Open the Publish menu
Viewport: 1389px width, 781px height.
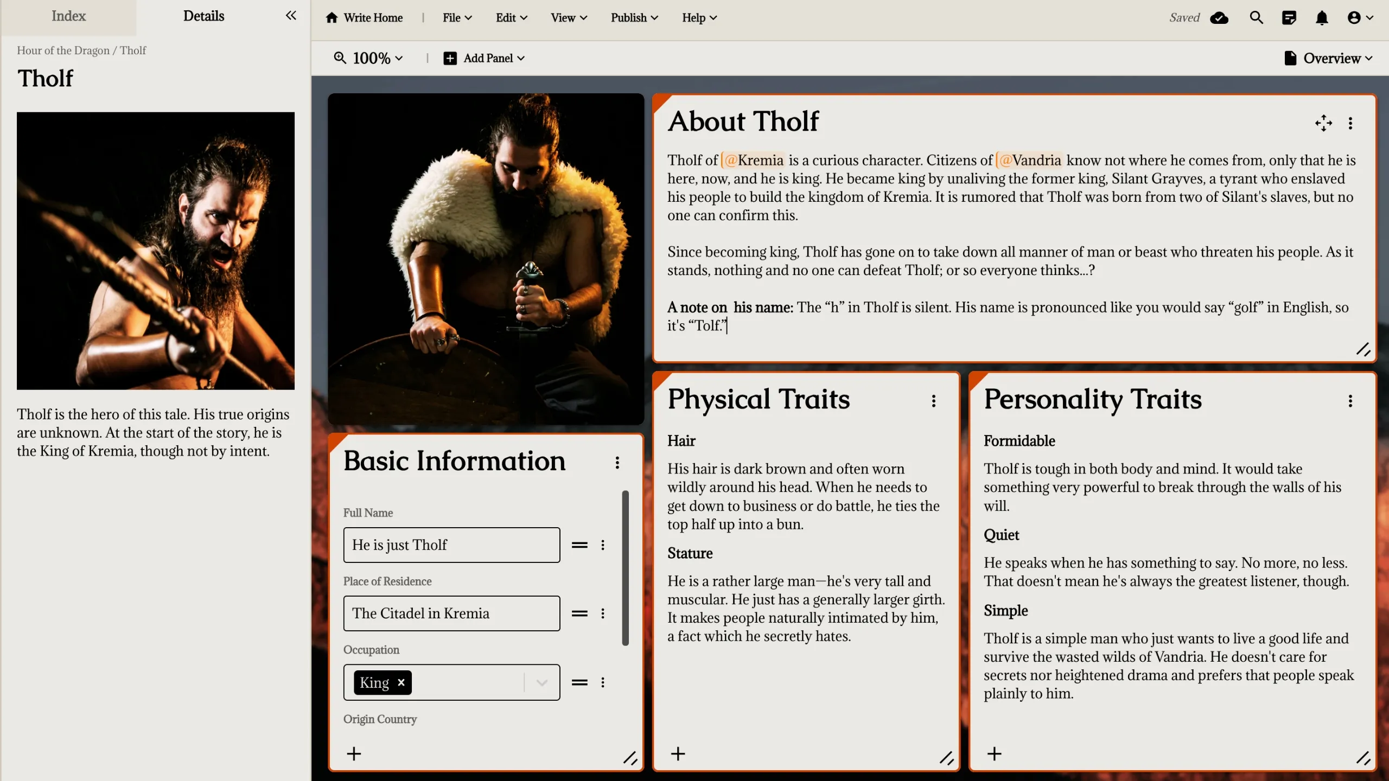coord(634,18)
